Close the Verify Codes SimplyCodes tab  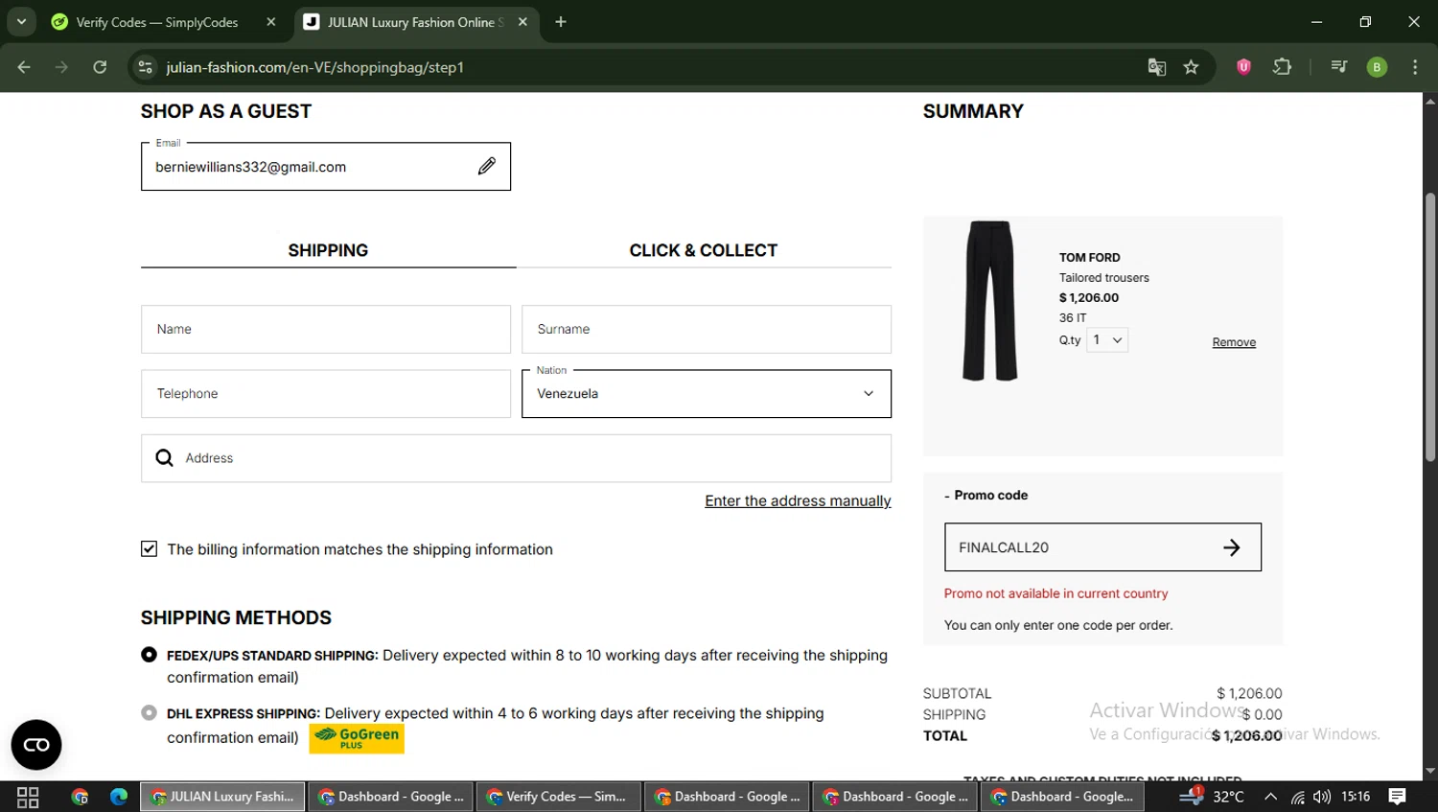click(271, 22)
